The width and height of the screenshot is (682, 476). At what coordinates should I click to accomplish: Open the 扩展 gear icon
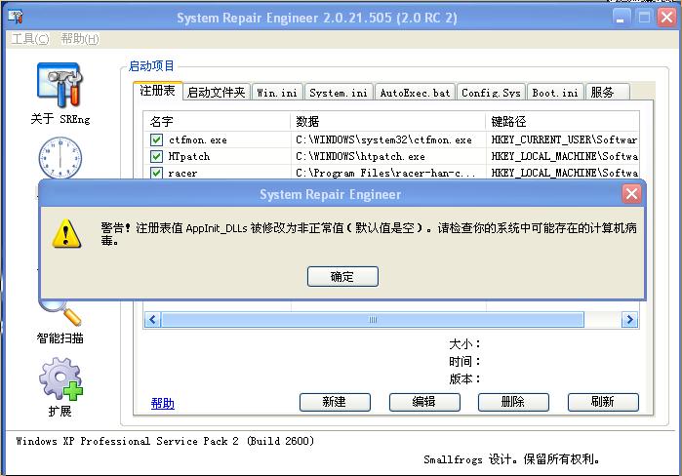(x=60, y=379)
